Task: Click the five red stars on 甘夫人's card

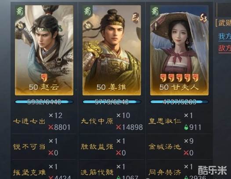Action: tap(180, 78)
